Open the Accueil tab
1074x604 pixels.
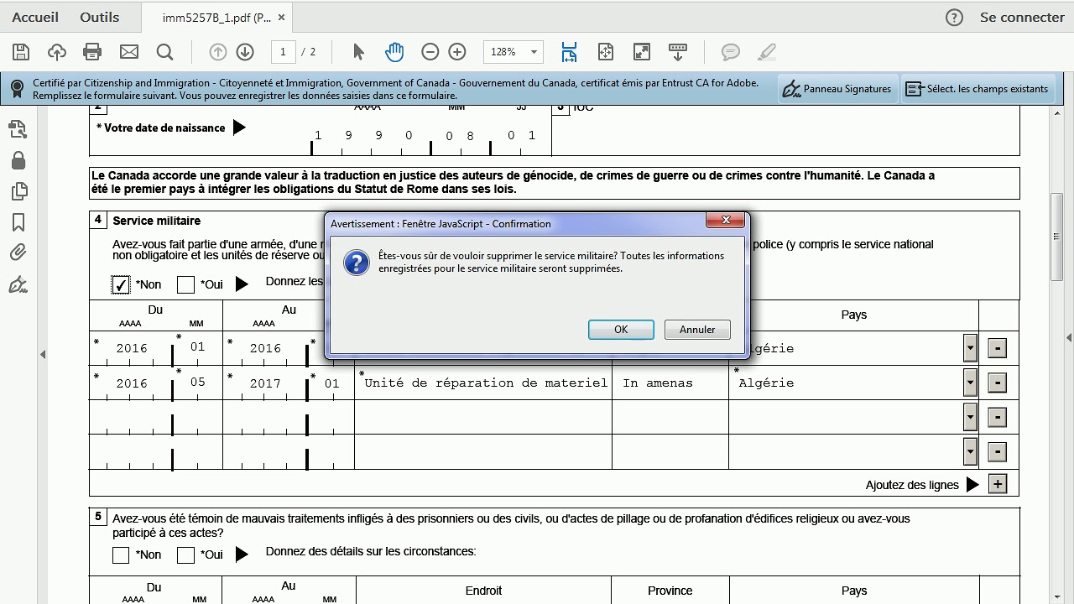point(35,17)
